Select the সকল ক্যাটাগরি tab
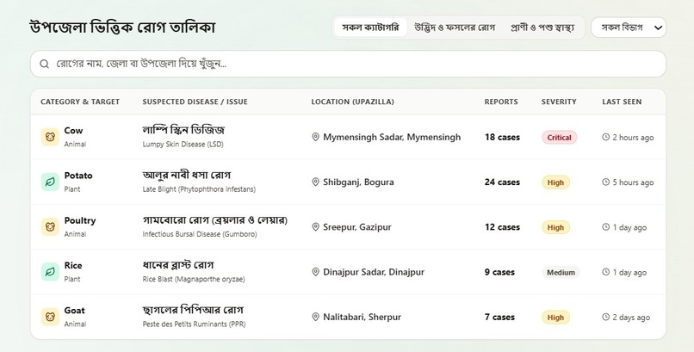694x352 pixels. [x=370, y=28]
